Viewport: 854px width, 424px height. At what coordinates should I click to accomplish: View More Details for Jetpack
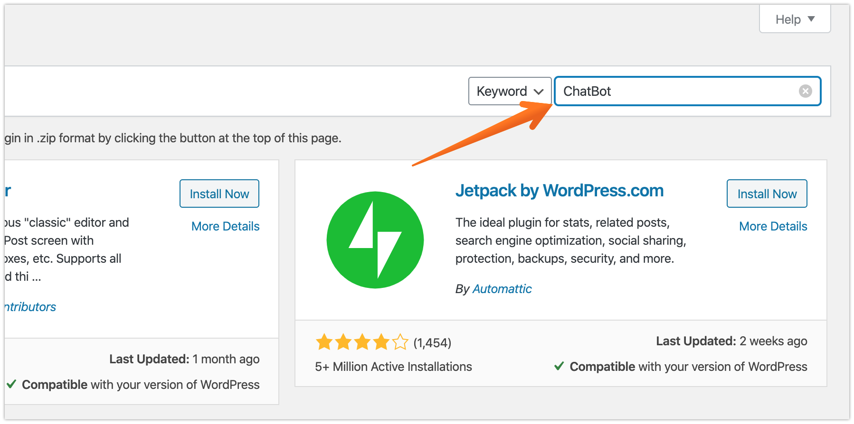point(773,226)
